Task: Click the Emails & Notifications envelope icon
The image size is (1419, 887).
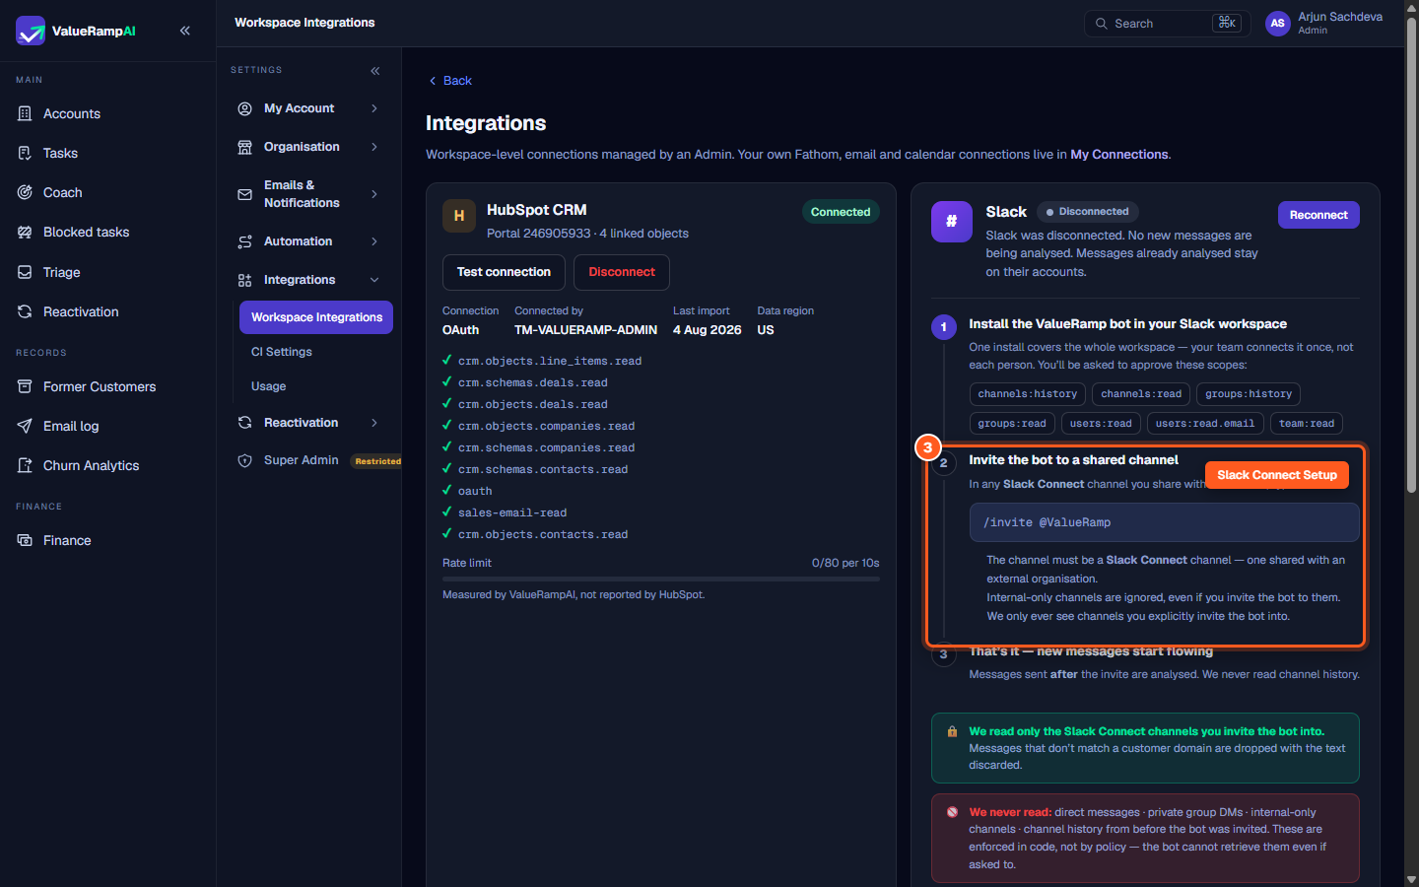Action: click(245, 194)
